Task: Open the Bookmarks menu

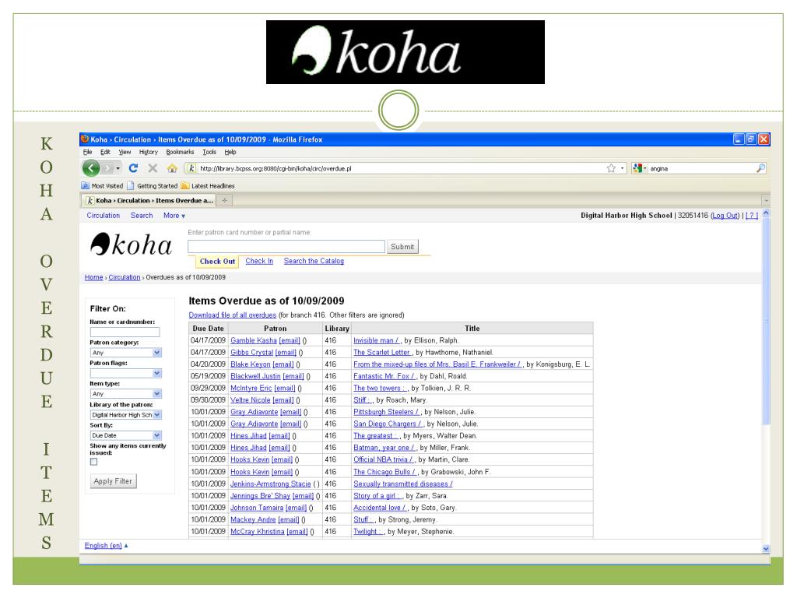Action: (180, 152)
